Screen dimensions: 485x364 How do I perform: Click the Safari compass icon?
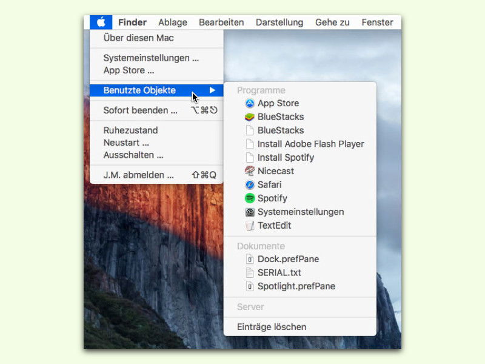tap(250, 184)
